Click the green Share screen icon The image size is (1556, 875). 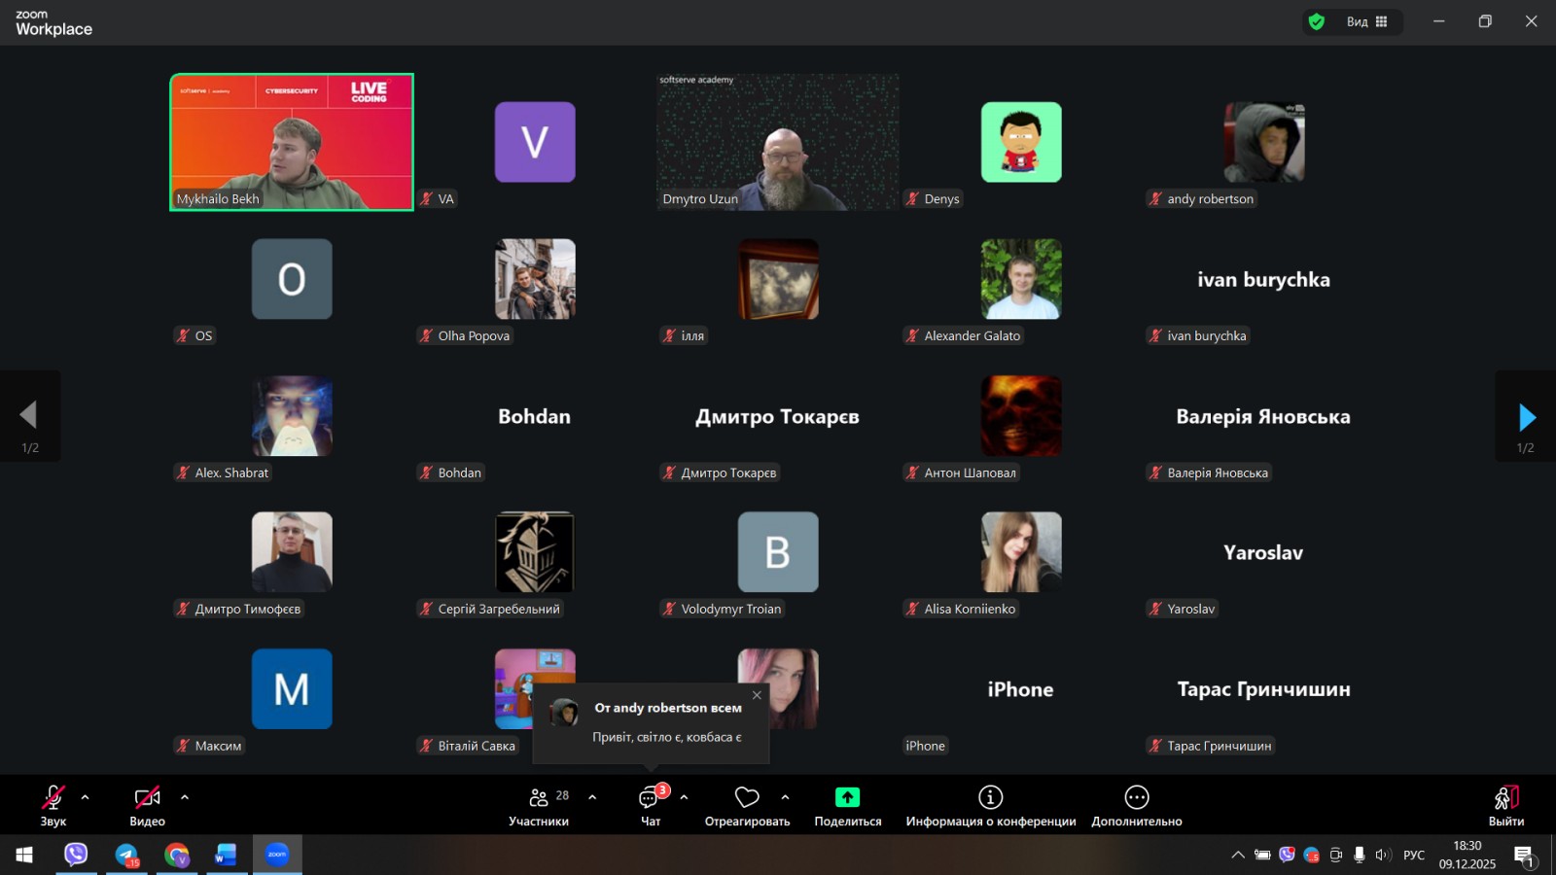847,798
